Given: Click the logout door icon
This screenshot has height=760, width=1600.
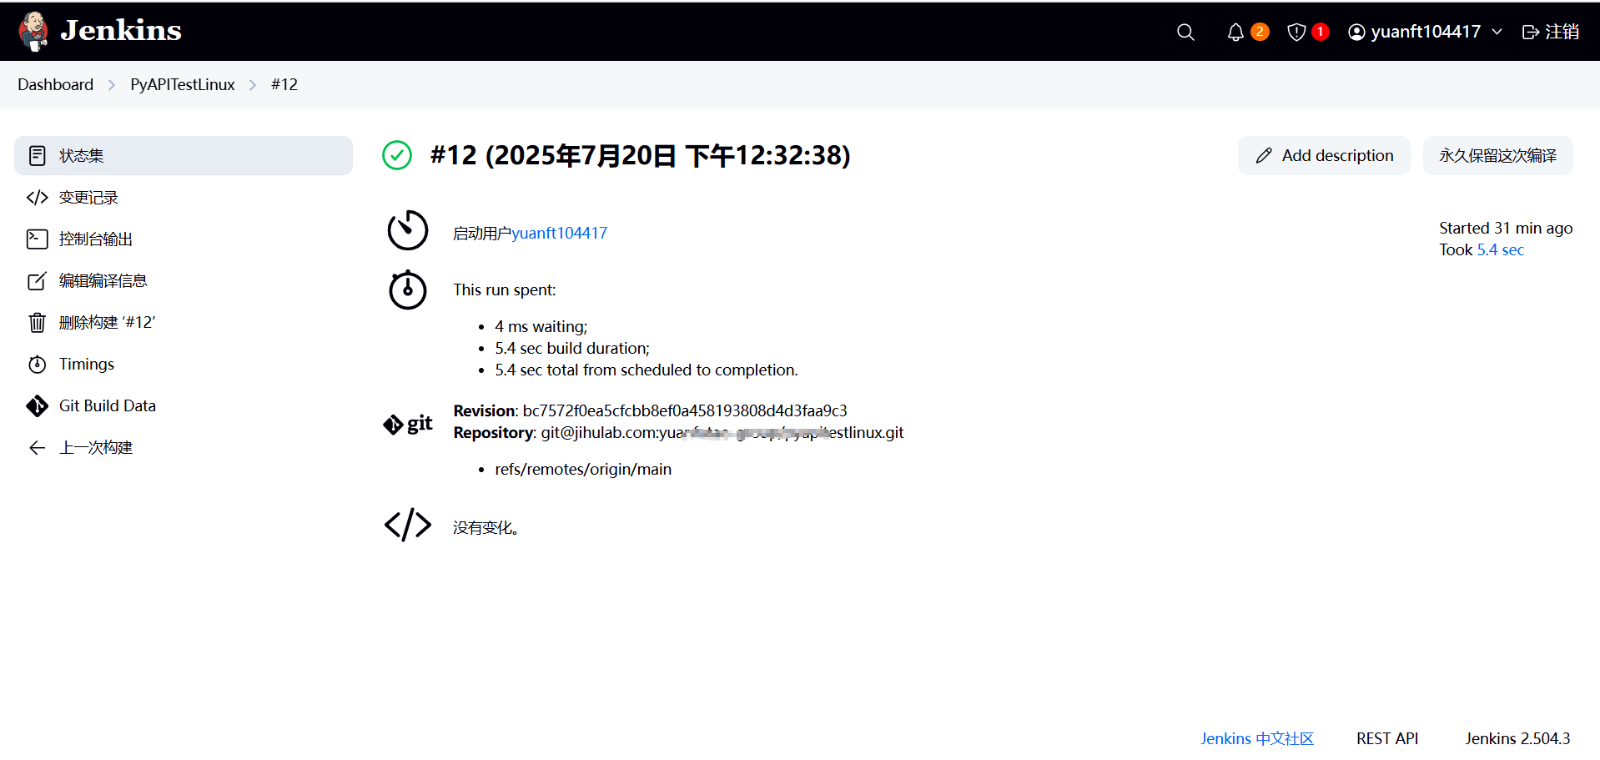Looking at the screenshot, I should (1531, 32).
